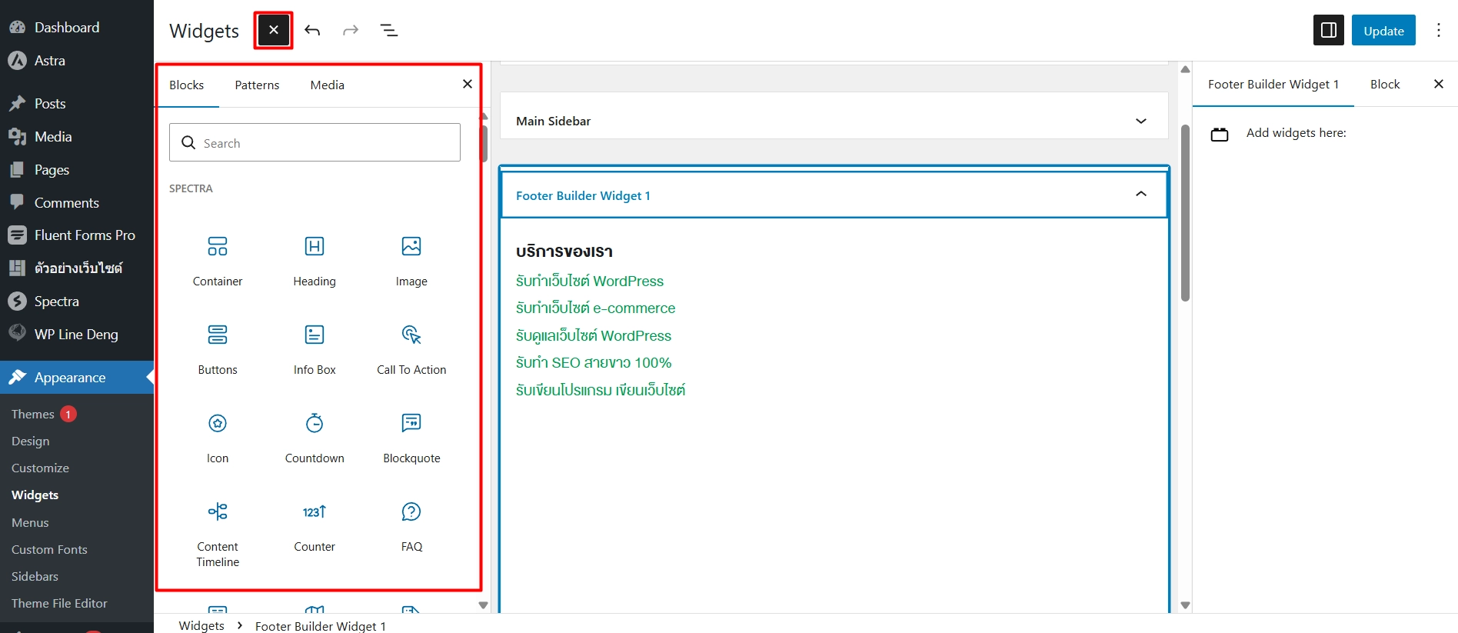Click the รับทำเว็บไซต์ e-commerce link
The height and width of the screenshot is (633, 1458).
click(596, 308)
